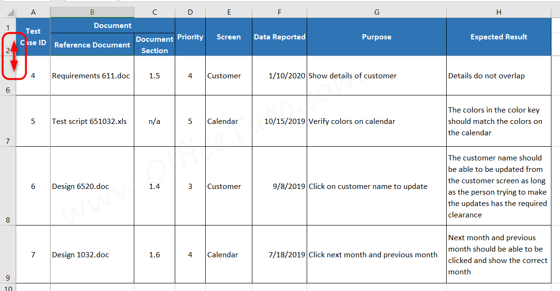Select row 8 header
The image size is (560, 291).
8,186
